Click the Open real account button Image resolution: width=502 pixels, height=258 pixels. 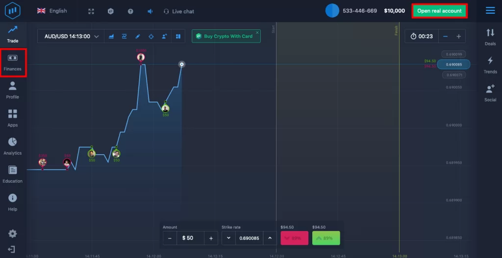(439, 11)
